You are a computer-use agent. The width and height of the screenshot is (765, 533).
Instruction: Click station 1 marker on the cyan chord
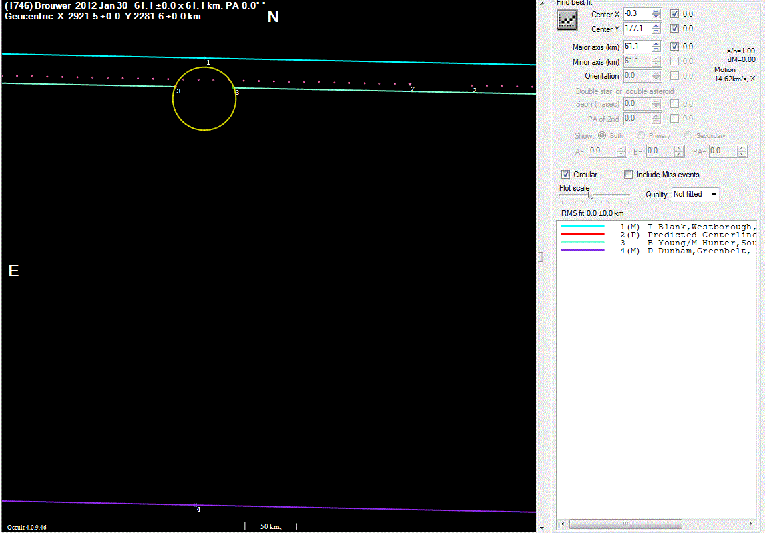point(205,58)
